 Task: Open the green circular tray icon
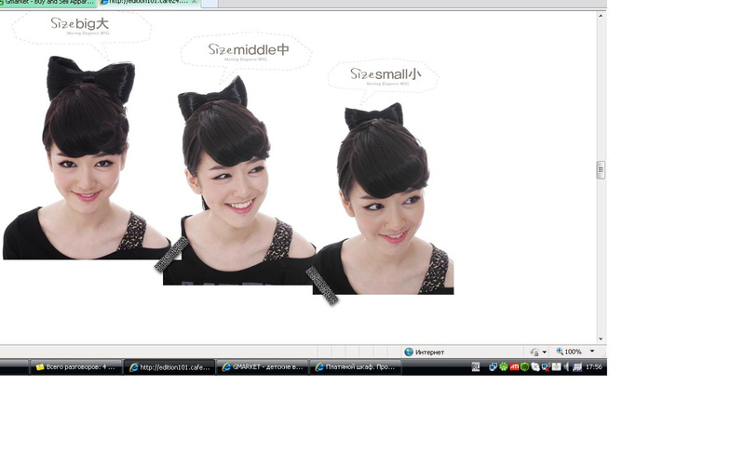(x=524, y=367)
